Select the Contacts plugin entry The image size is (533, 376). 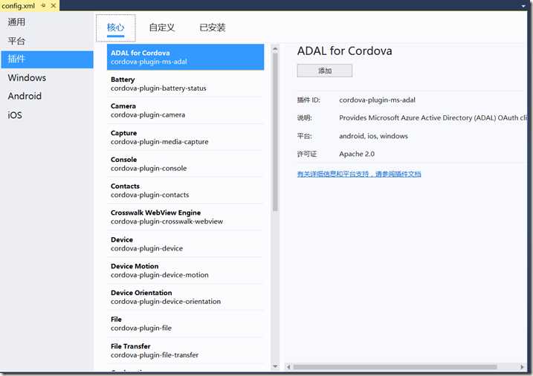(185, 190)
